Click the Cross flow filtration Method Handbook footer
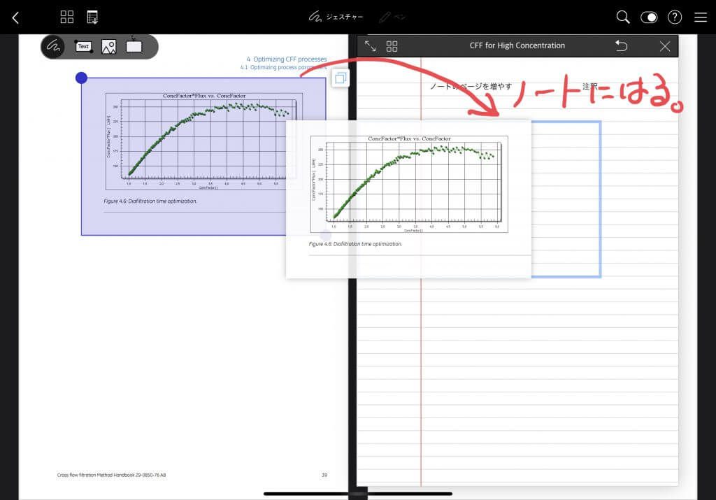The width and height of the screenshot is (716, 500). click(x=111, y=475)
